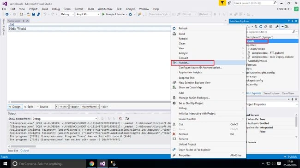Select the body tag breadcrumb
The width and height of the screenshot is (300, 168).
click(x=75, y=107)
